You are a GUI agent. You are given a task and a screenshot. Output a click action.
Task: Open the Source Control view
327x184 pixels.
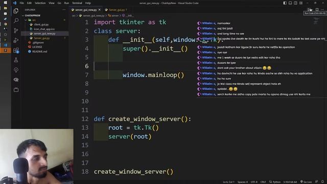tap(16, 31)
